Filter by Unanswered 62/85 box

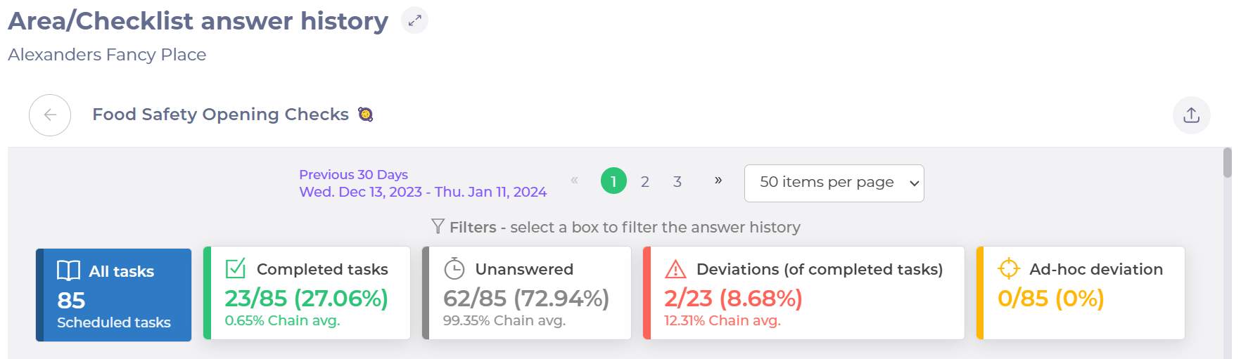click(526, 293)
